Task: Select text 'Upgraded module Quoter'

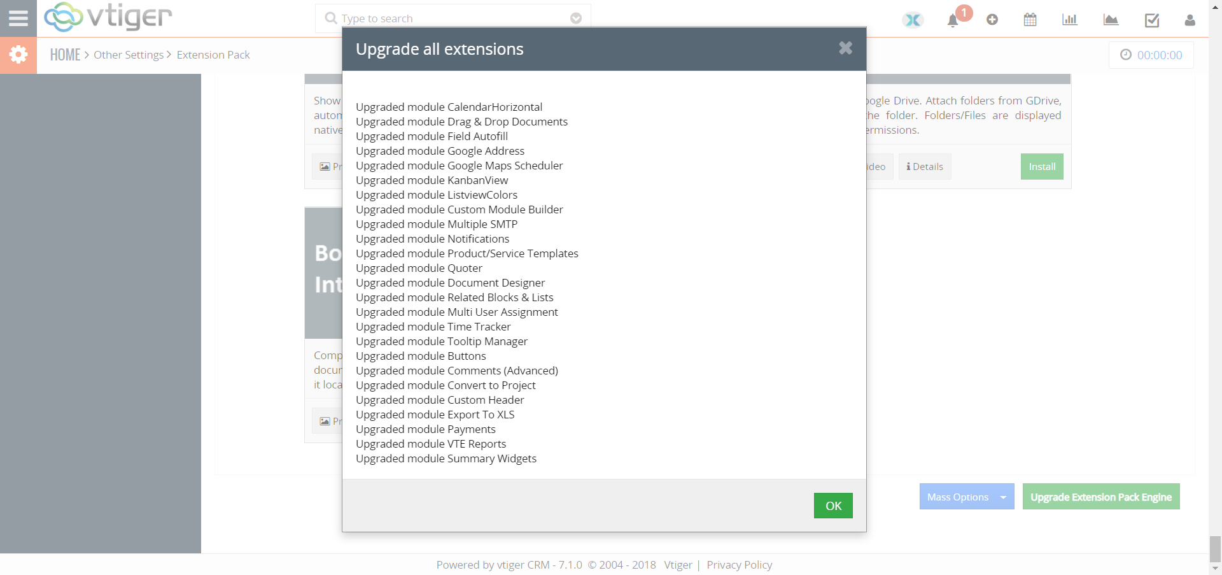Action: [419, 268]
